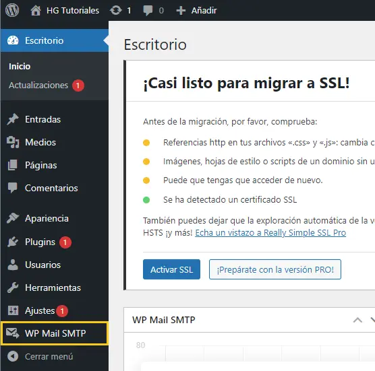Image resolution: width=375 pixels, height=371 pixels.
Task: Open HG Tutoriales site name in admin bar
Action: (73, 11)
